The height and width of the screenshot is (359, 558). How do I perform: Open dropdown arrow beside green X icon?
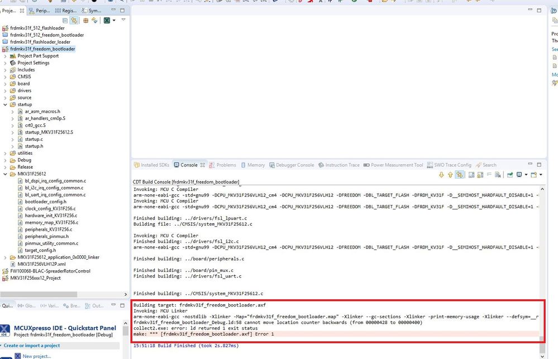[x=114, y=21]
